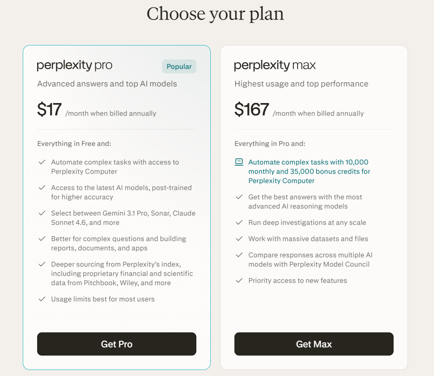Click checkmark beside Get the best answers

[x=239, y=197]
